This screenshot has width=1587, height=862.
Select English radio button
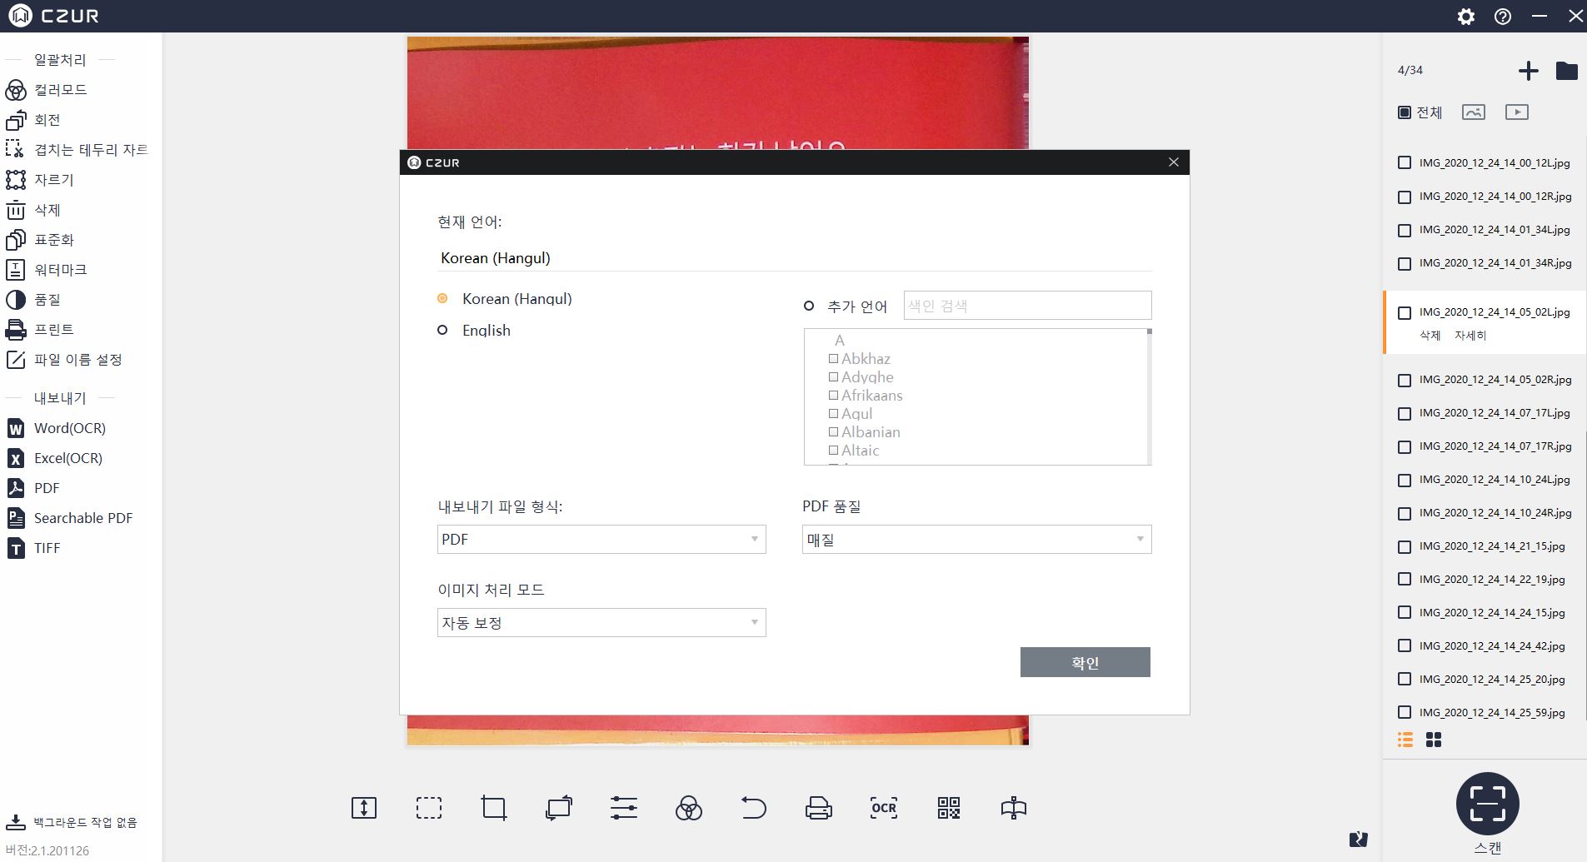click(x=442, y=330)
